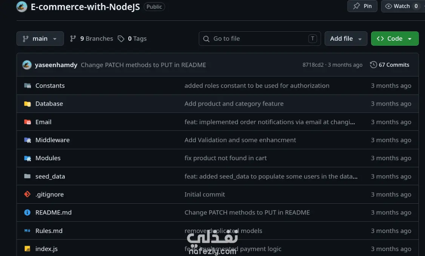Pin the repository with Pin button
The width and height of the screenshot is (425, 256).
pos(362,6)
